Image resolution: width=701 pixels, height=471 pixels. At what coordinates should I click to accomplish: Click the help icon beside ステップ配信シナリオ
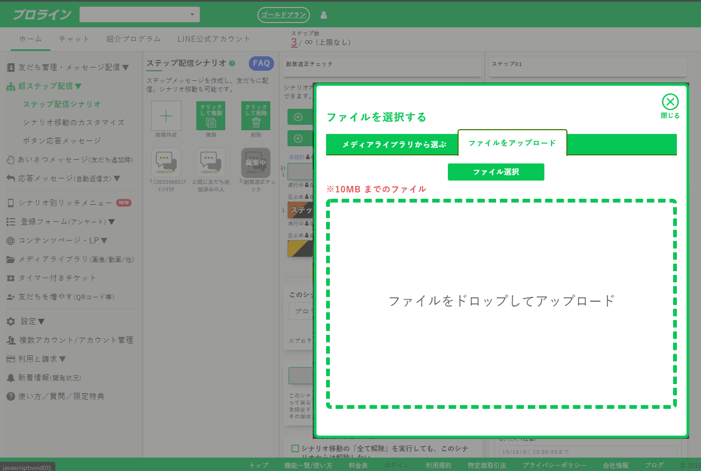tap(232, 63)
